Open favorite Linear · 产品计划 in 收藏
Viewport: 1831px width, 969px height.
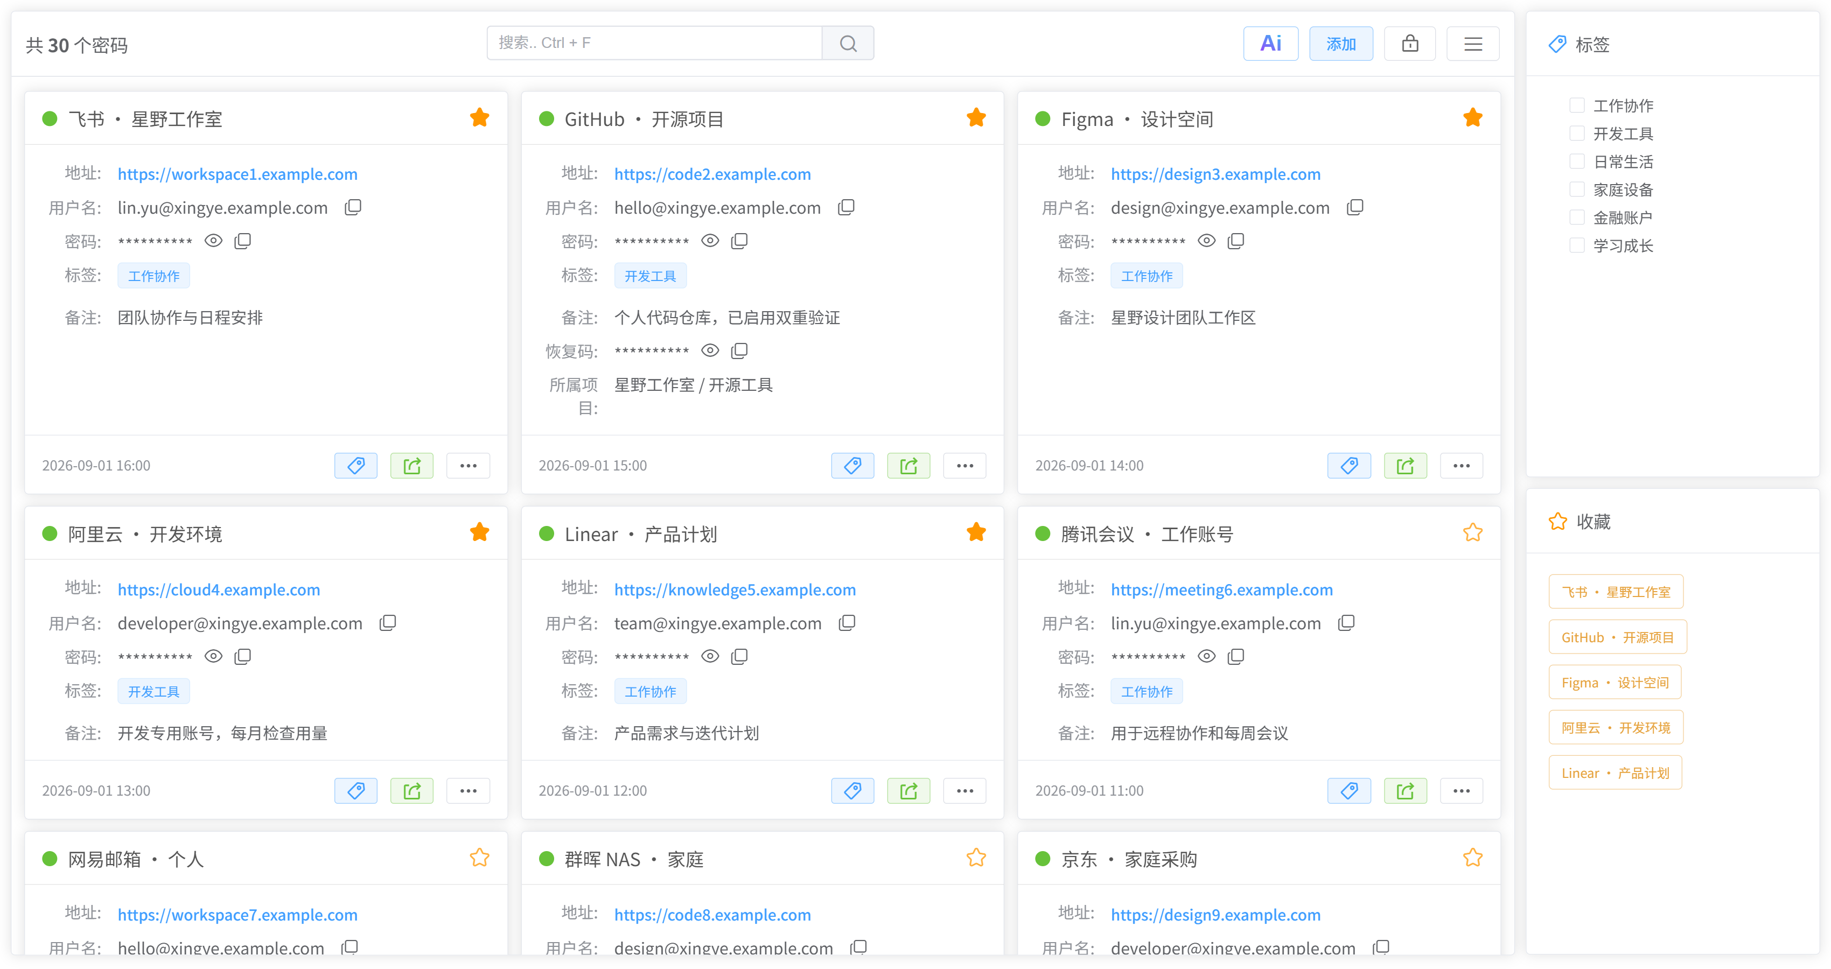1615,773
